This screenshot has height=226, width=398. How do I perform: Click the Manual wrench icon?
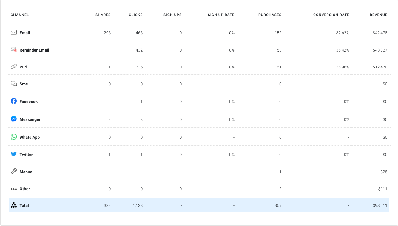coord(14,172)
